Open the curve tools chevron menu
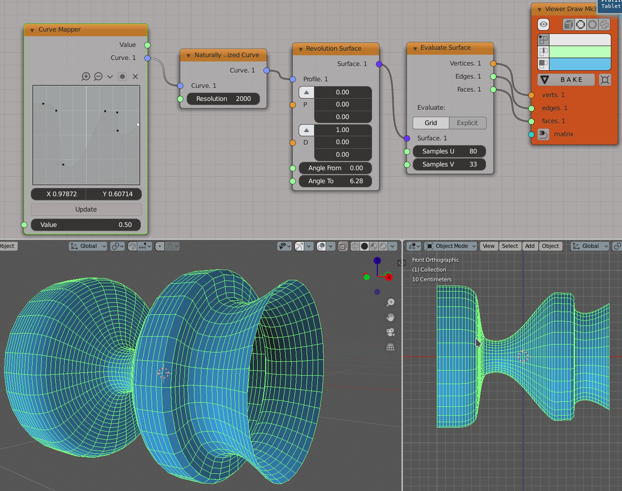Image resolution: width=622 pixels, height=491 pixels. tap(110, 77)
